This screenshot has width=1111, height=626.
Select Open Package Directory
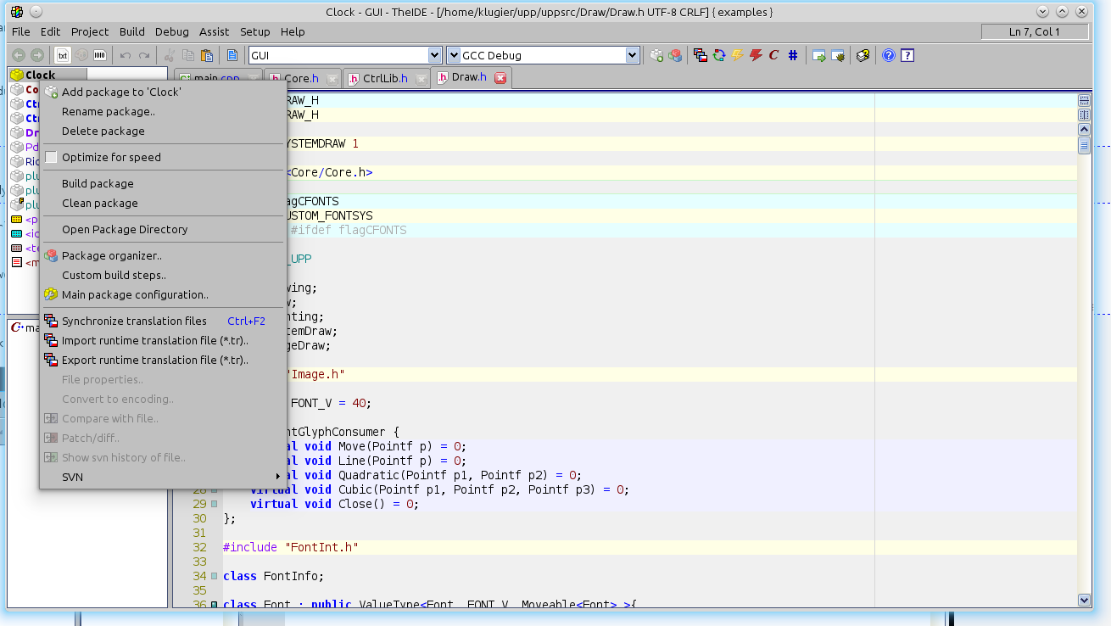(125, 229)
